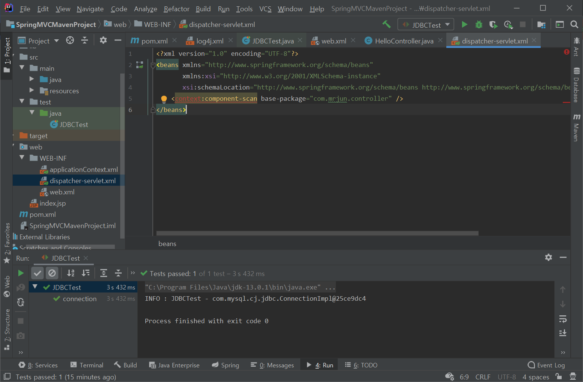Open Terminal tool window
Viewport: 583px width, 382px height.
click(x=87, y=365)
